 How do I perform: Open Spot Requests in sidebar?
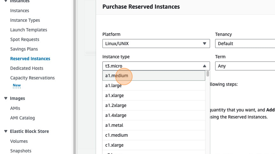click(25, 39)
